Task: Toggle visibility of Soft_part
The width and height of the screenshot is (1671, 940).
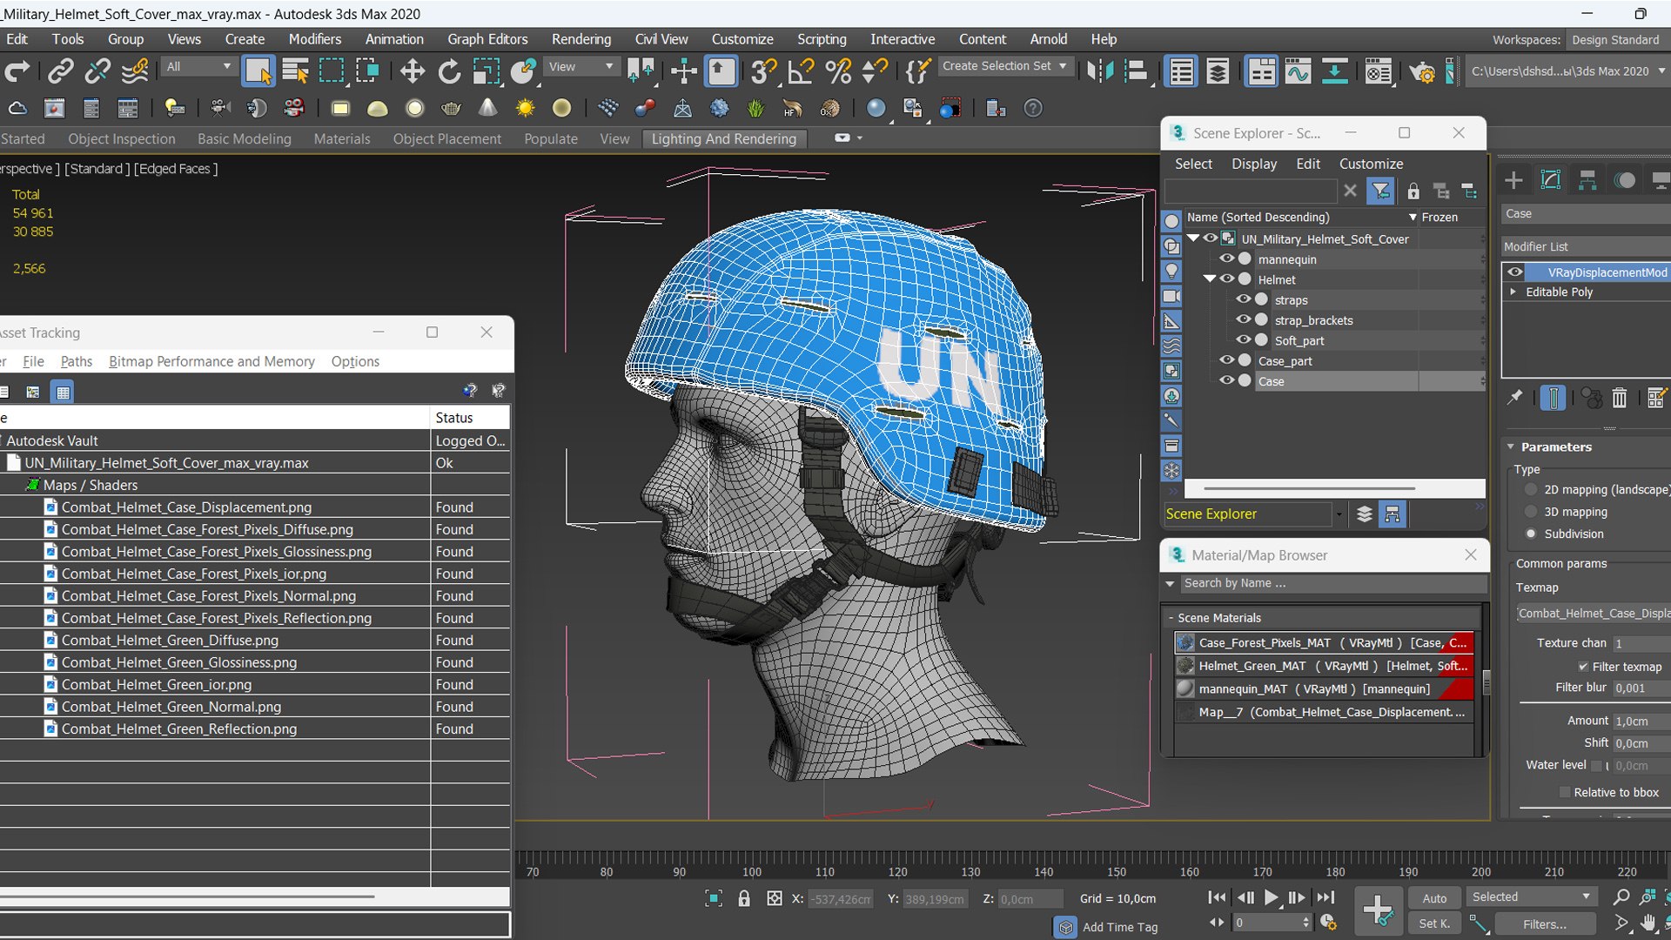Action: click(x=1244, y=339)
